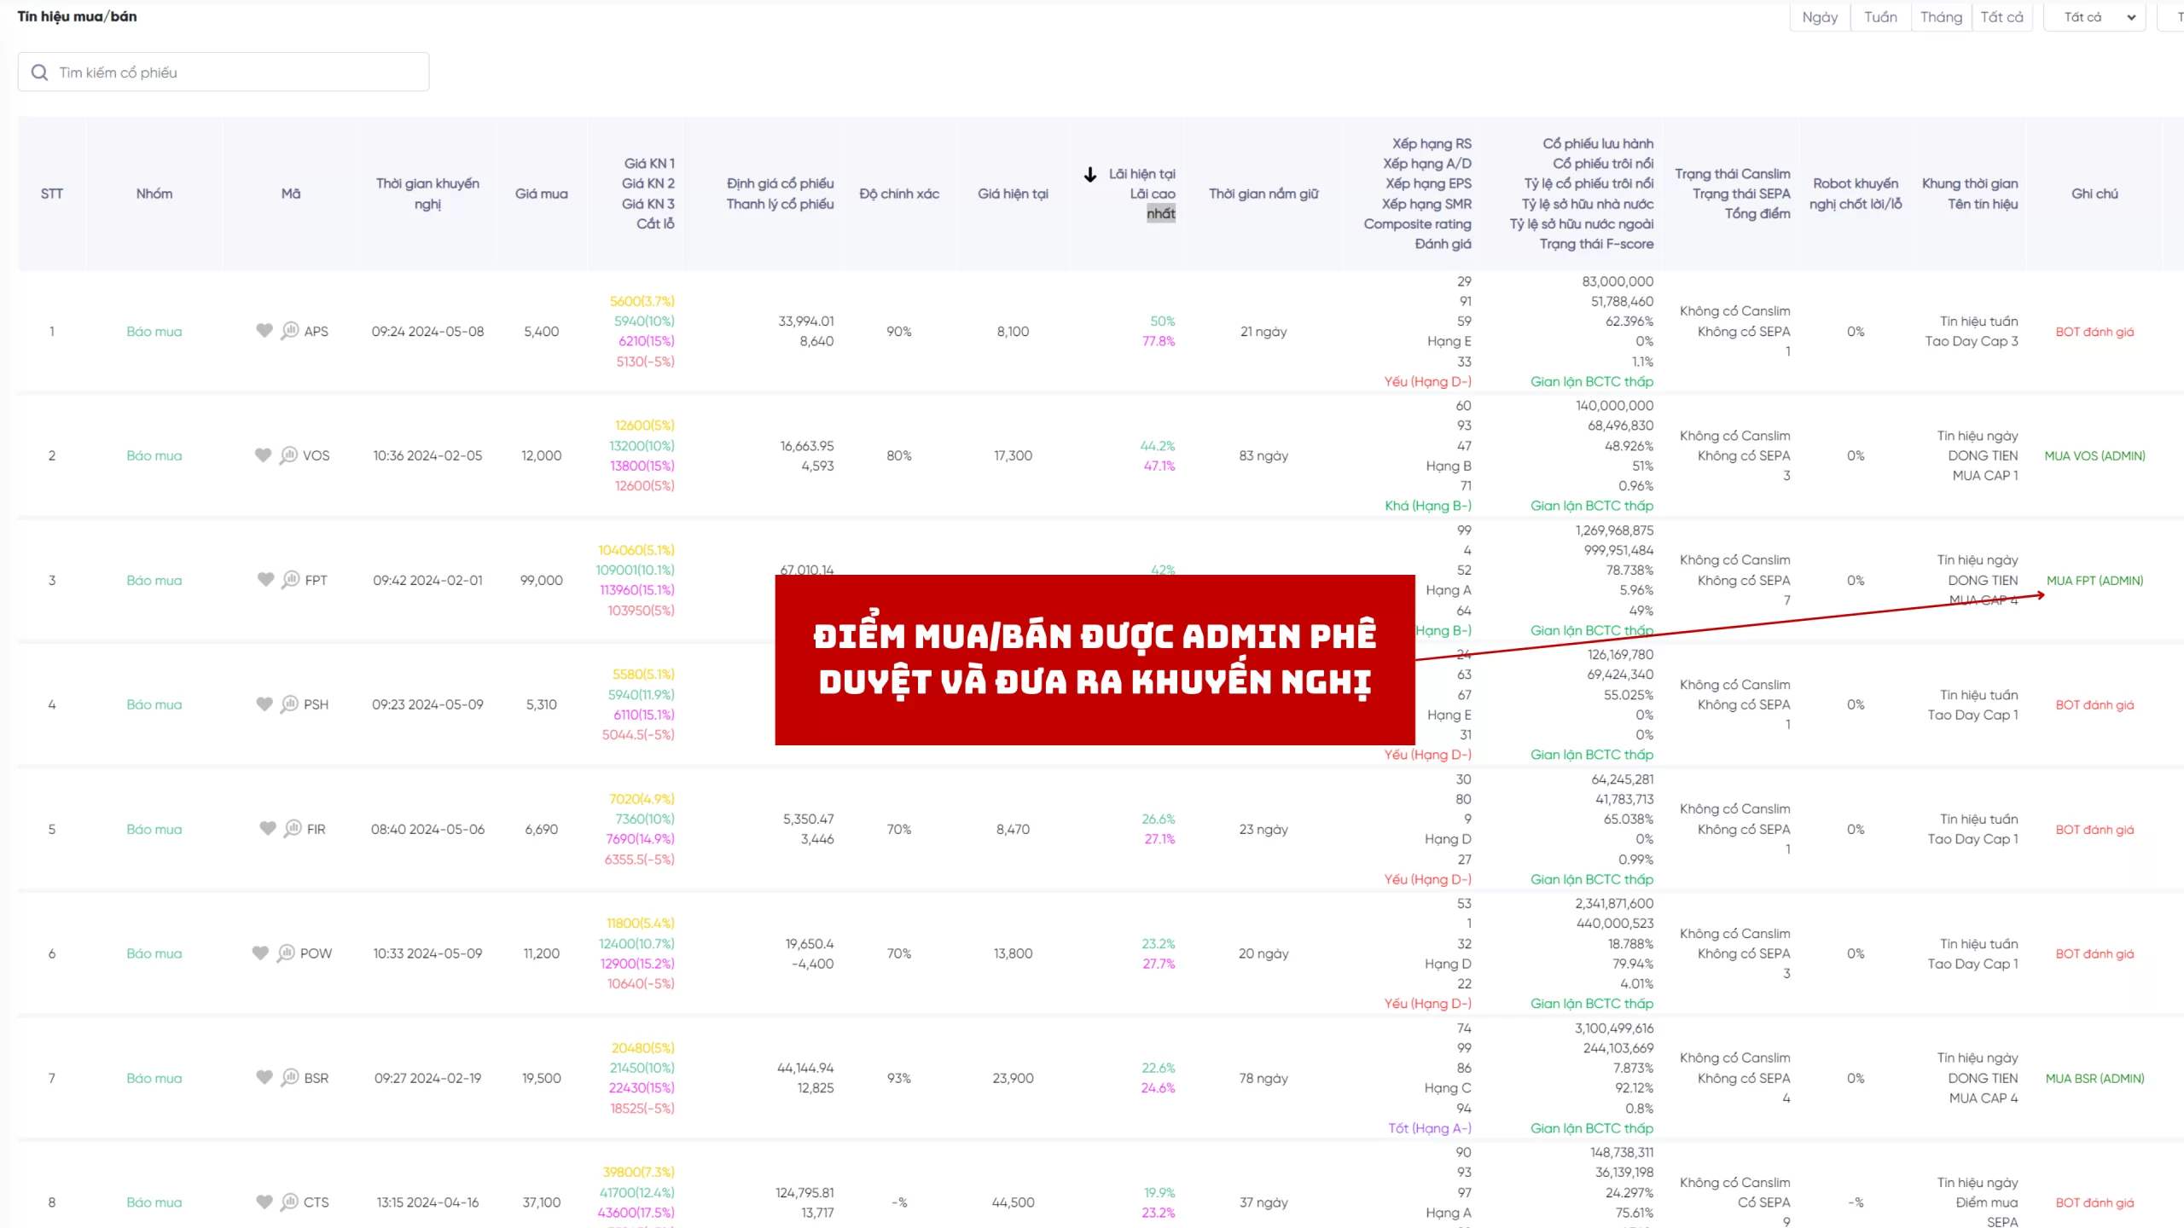Click the MUA VOS (ADMIN) note
The image size is (2184, 1228).
tap(2094, 456)
